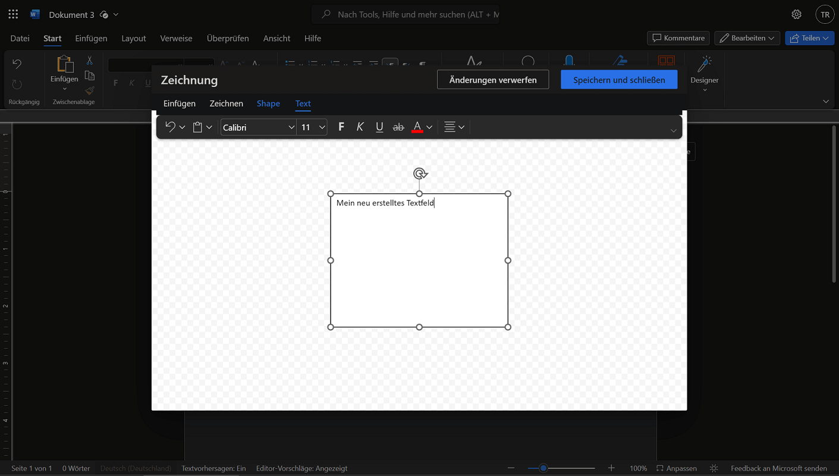Click the cut scissors icon in ribbon

tap(90, 61)
